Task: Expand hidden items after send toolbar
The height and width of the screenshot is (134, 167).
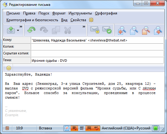Action: coord(21,26)
